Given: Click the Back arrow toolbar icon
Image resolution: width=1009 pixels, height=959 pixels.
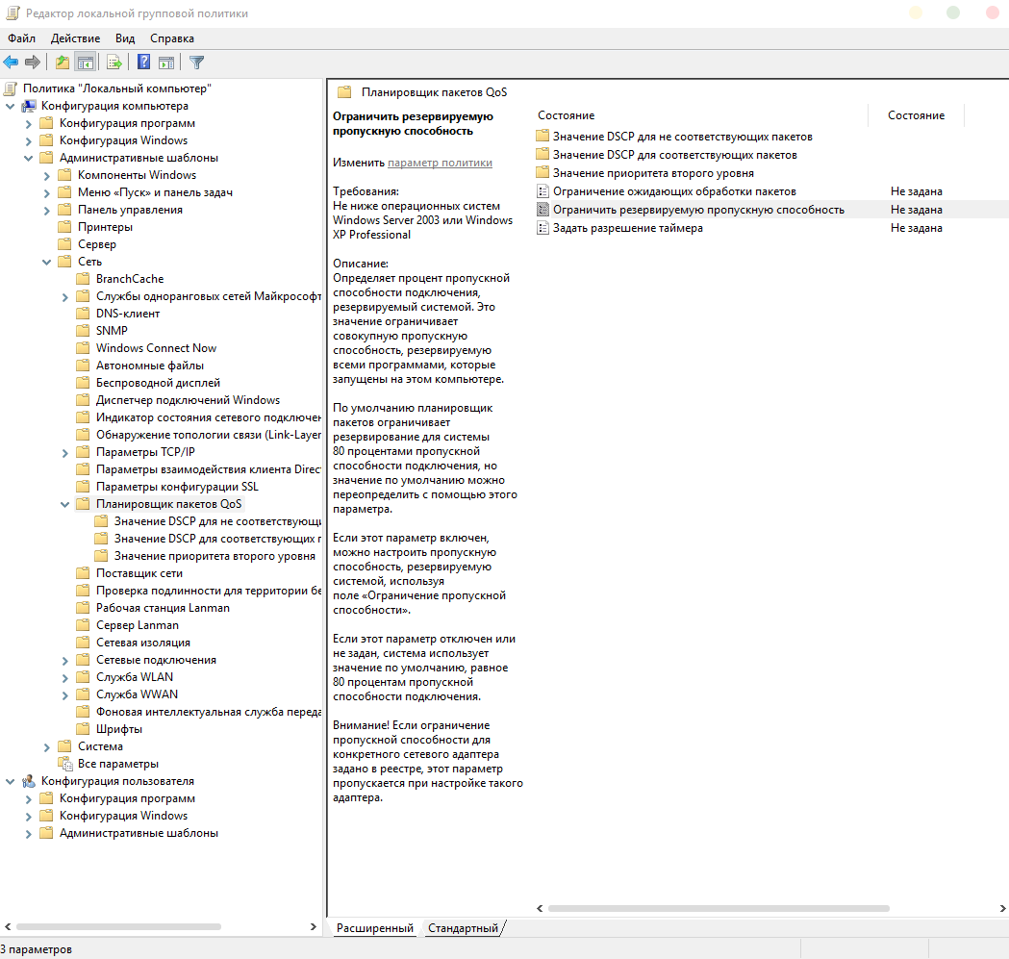Looking at the screenshot, I should point(11,63).
